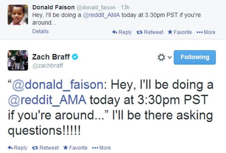Open the @reddit_AMA mention in Donald Faison's tweet
Screen dimensions: 226x153
[x=101, y=15]
